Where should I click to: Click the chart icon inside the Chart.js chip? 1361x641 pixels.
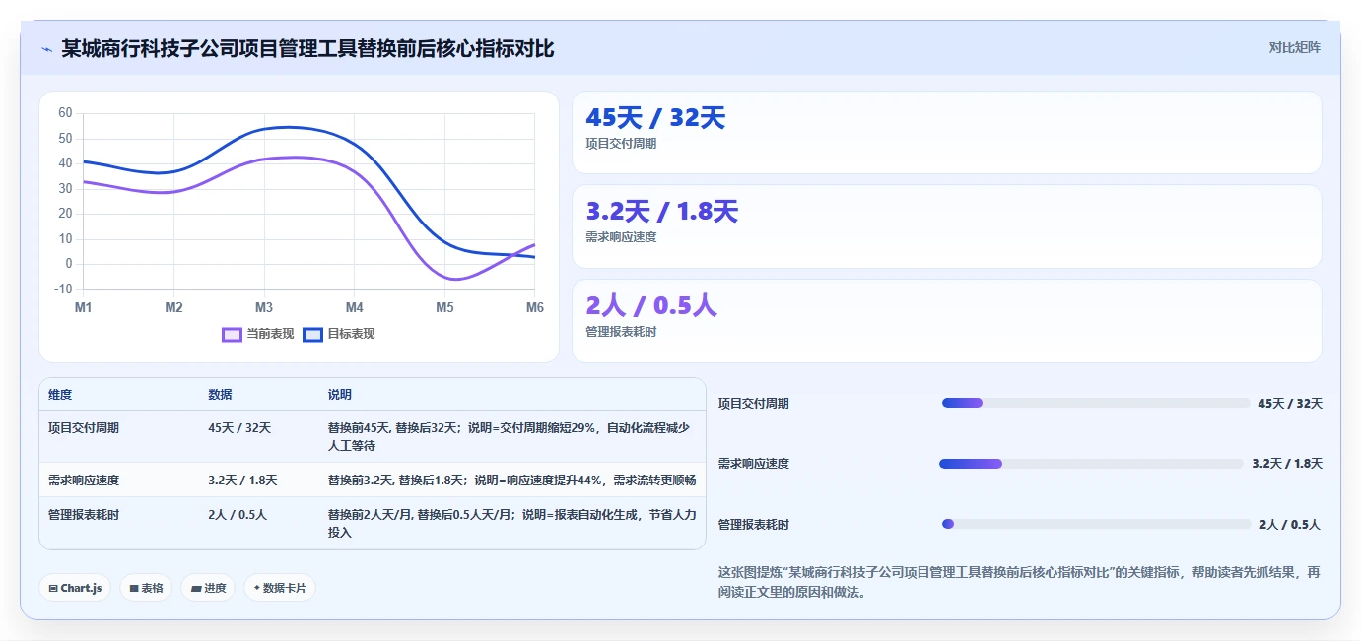[53, 589]
